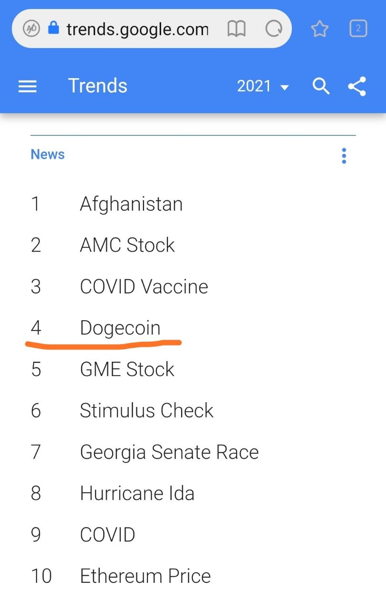The image size is (386, 610).
Task: Open the Georgia Senate Race item
Action: click(x=169, y=452)
